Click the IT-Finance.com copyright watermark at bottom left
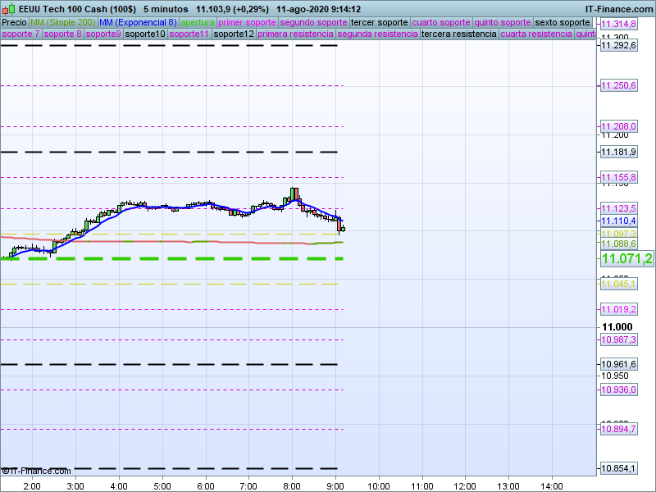The width and height of the screenshot is (656, 492). click(36, 471)
